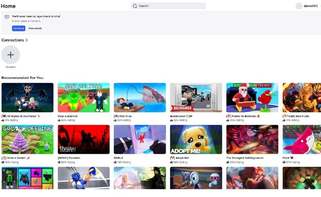Click thumbs-up rating icon under RIVALS

[x=115, y=162]
